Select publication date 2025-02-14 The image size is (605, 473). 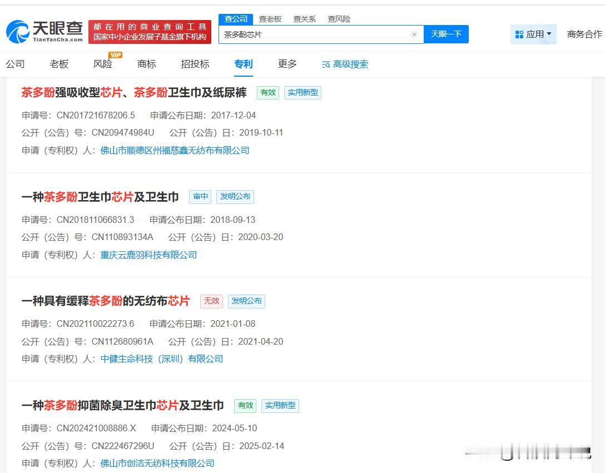tap(261, 446)
